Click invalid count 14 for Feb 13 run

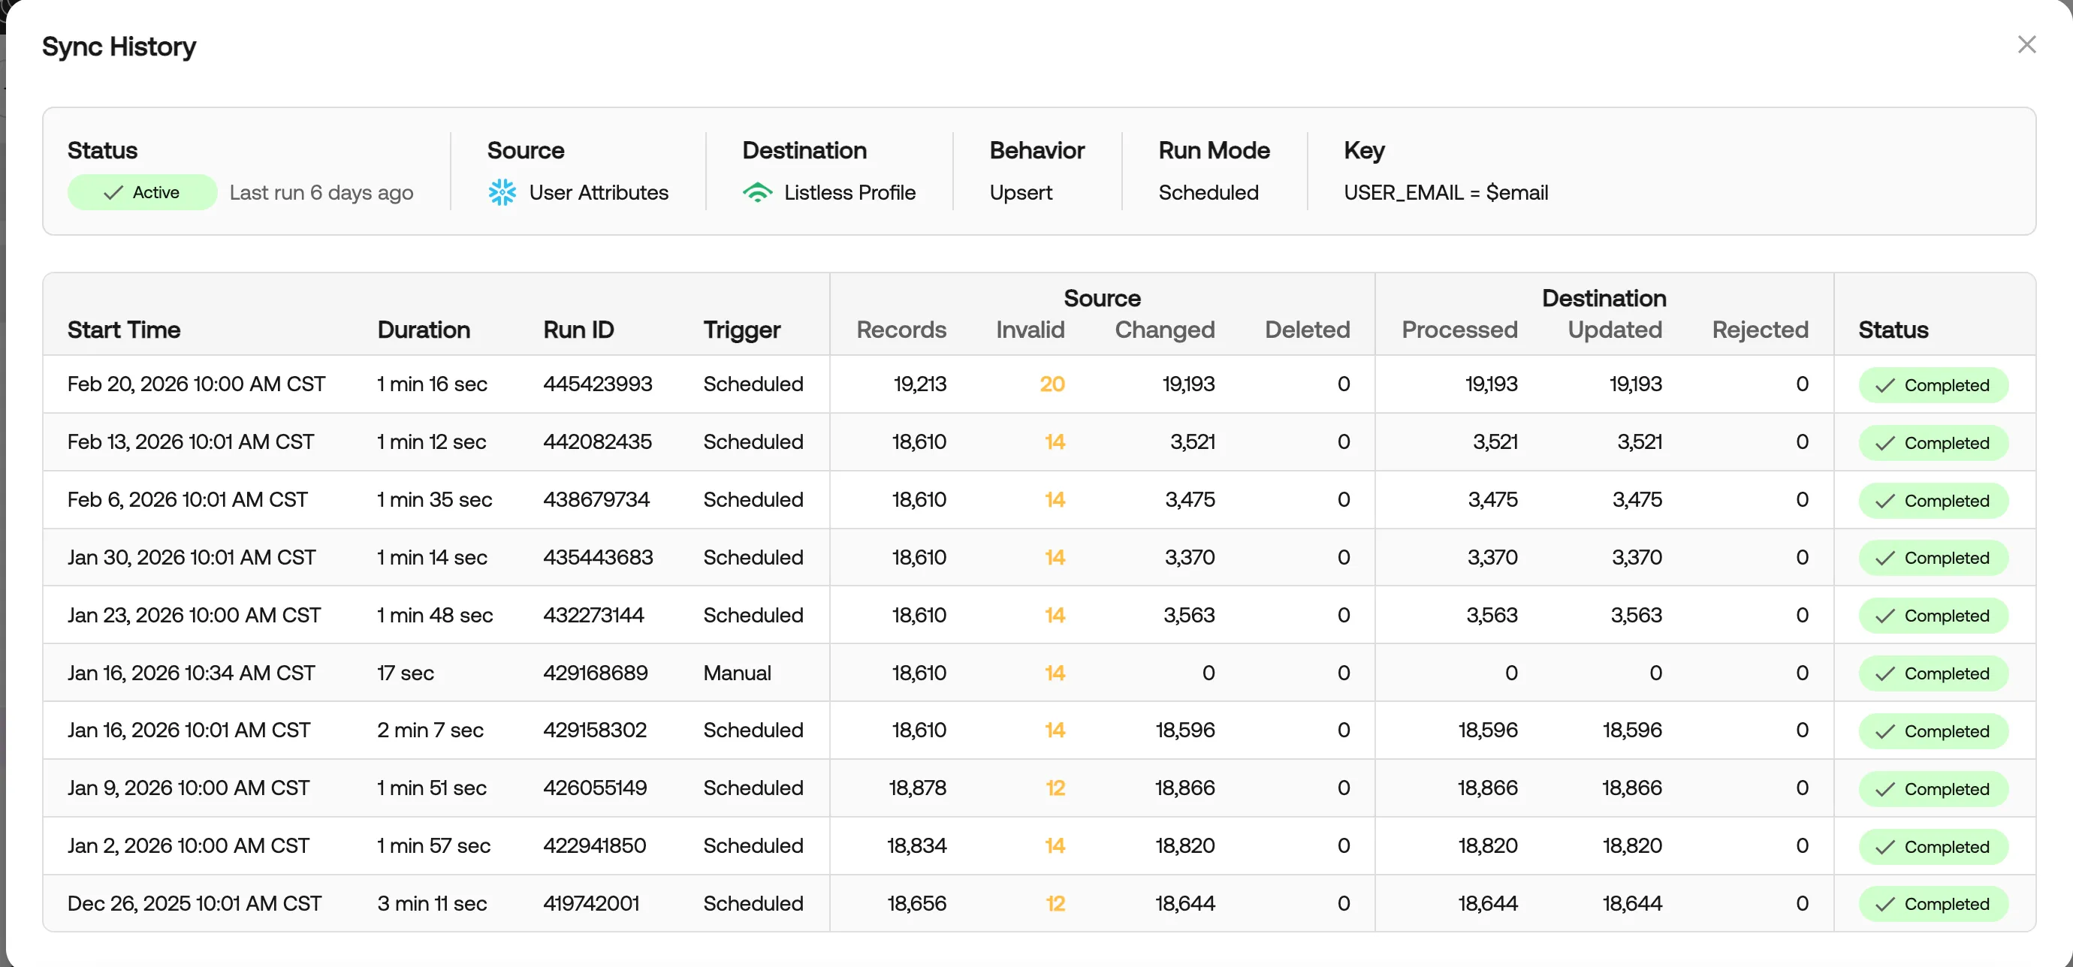tap(1055, 441)
